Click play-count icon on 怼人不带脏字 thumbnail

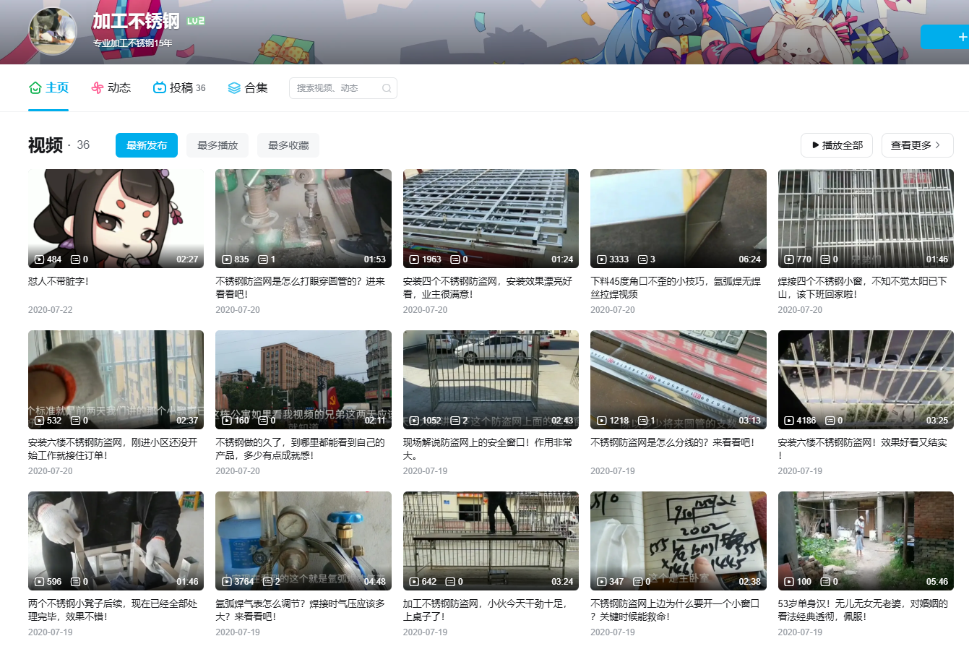[x=40, y=259]
